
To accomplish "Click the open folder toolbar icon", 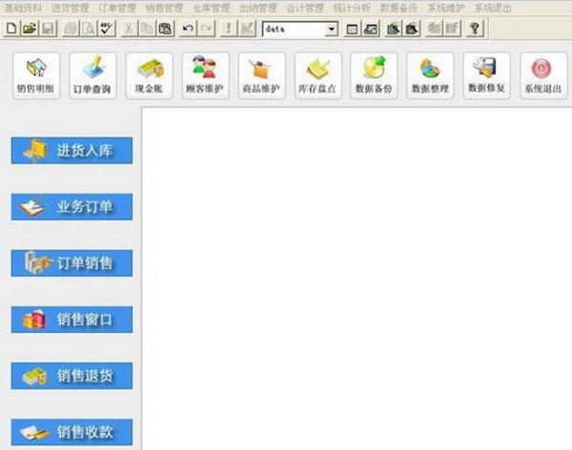I will pos(30,29).
